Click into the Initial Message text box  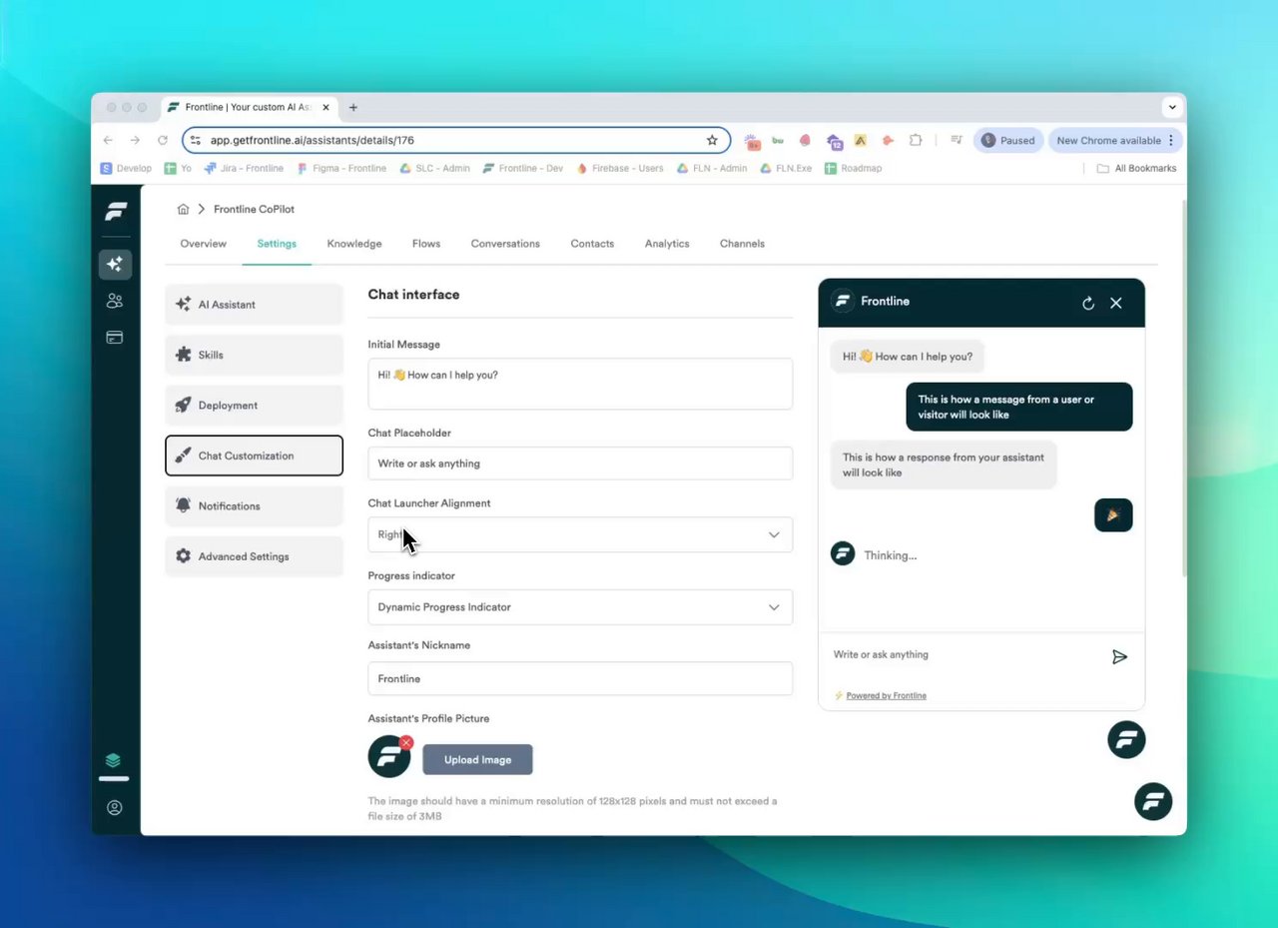click(x=580, y=384)
